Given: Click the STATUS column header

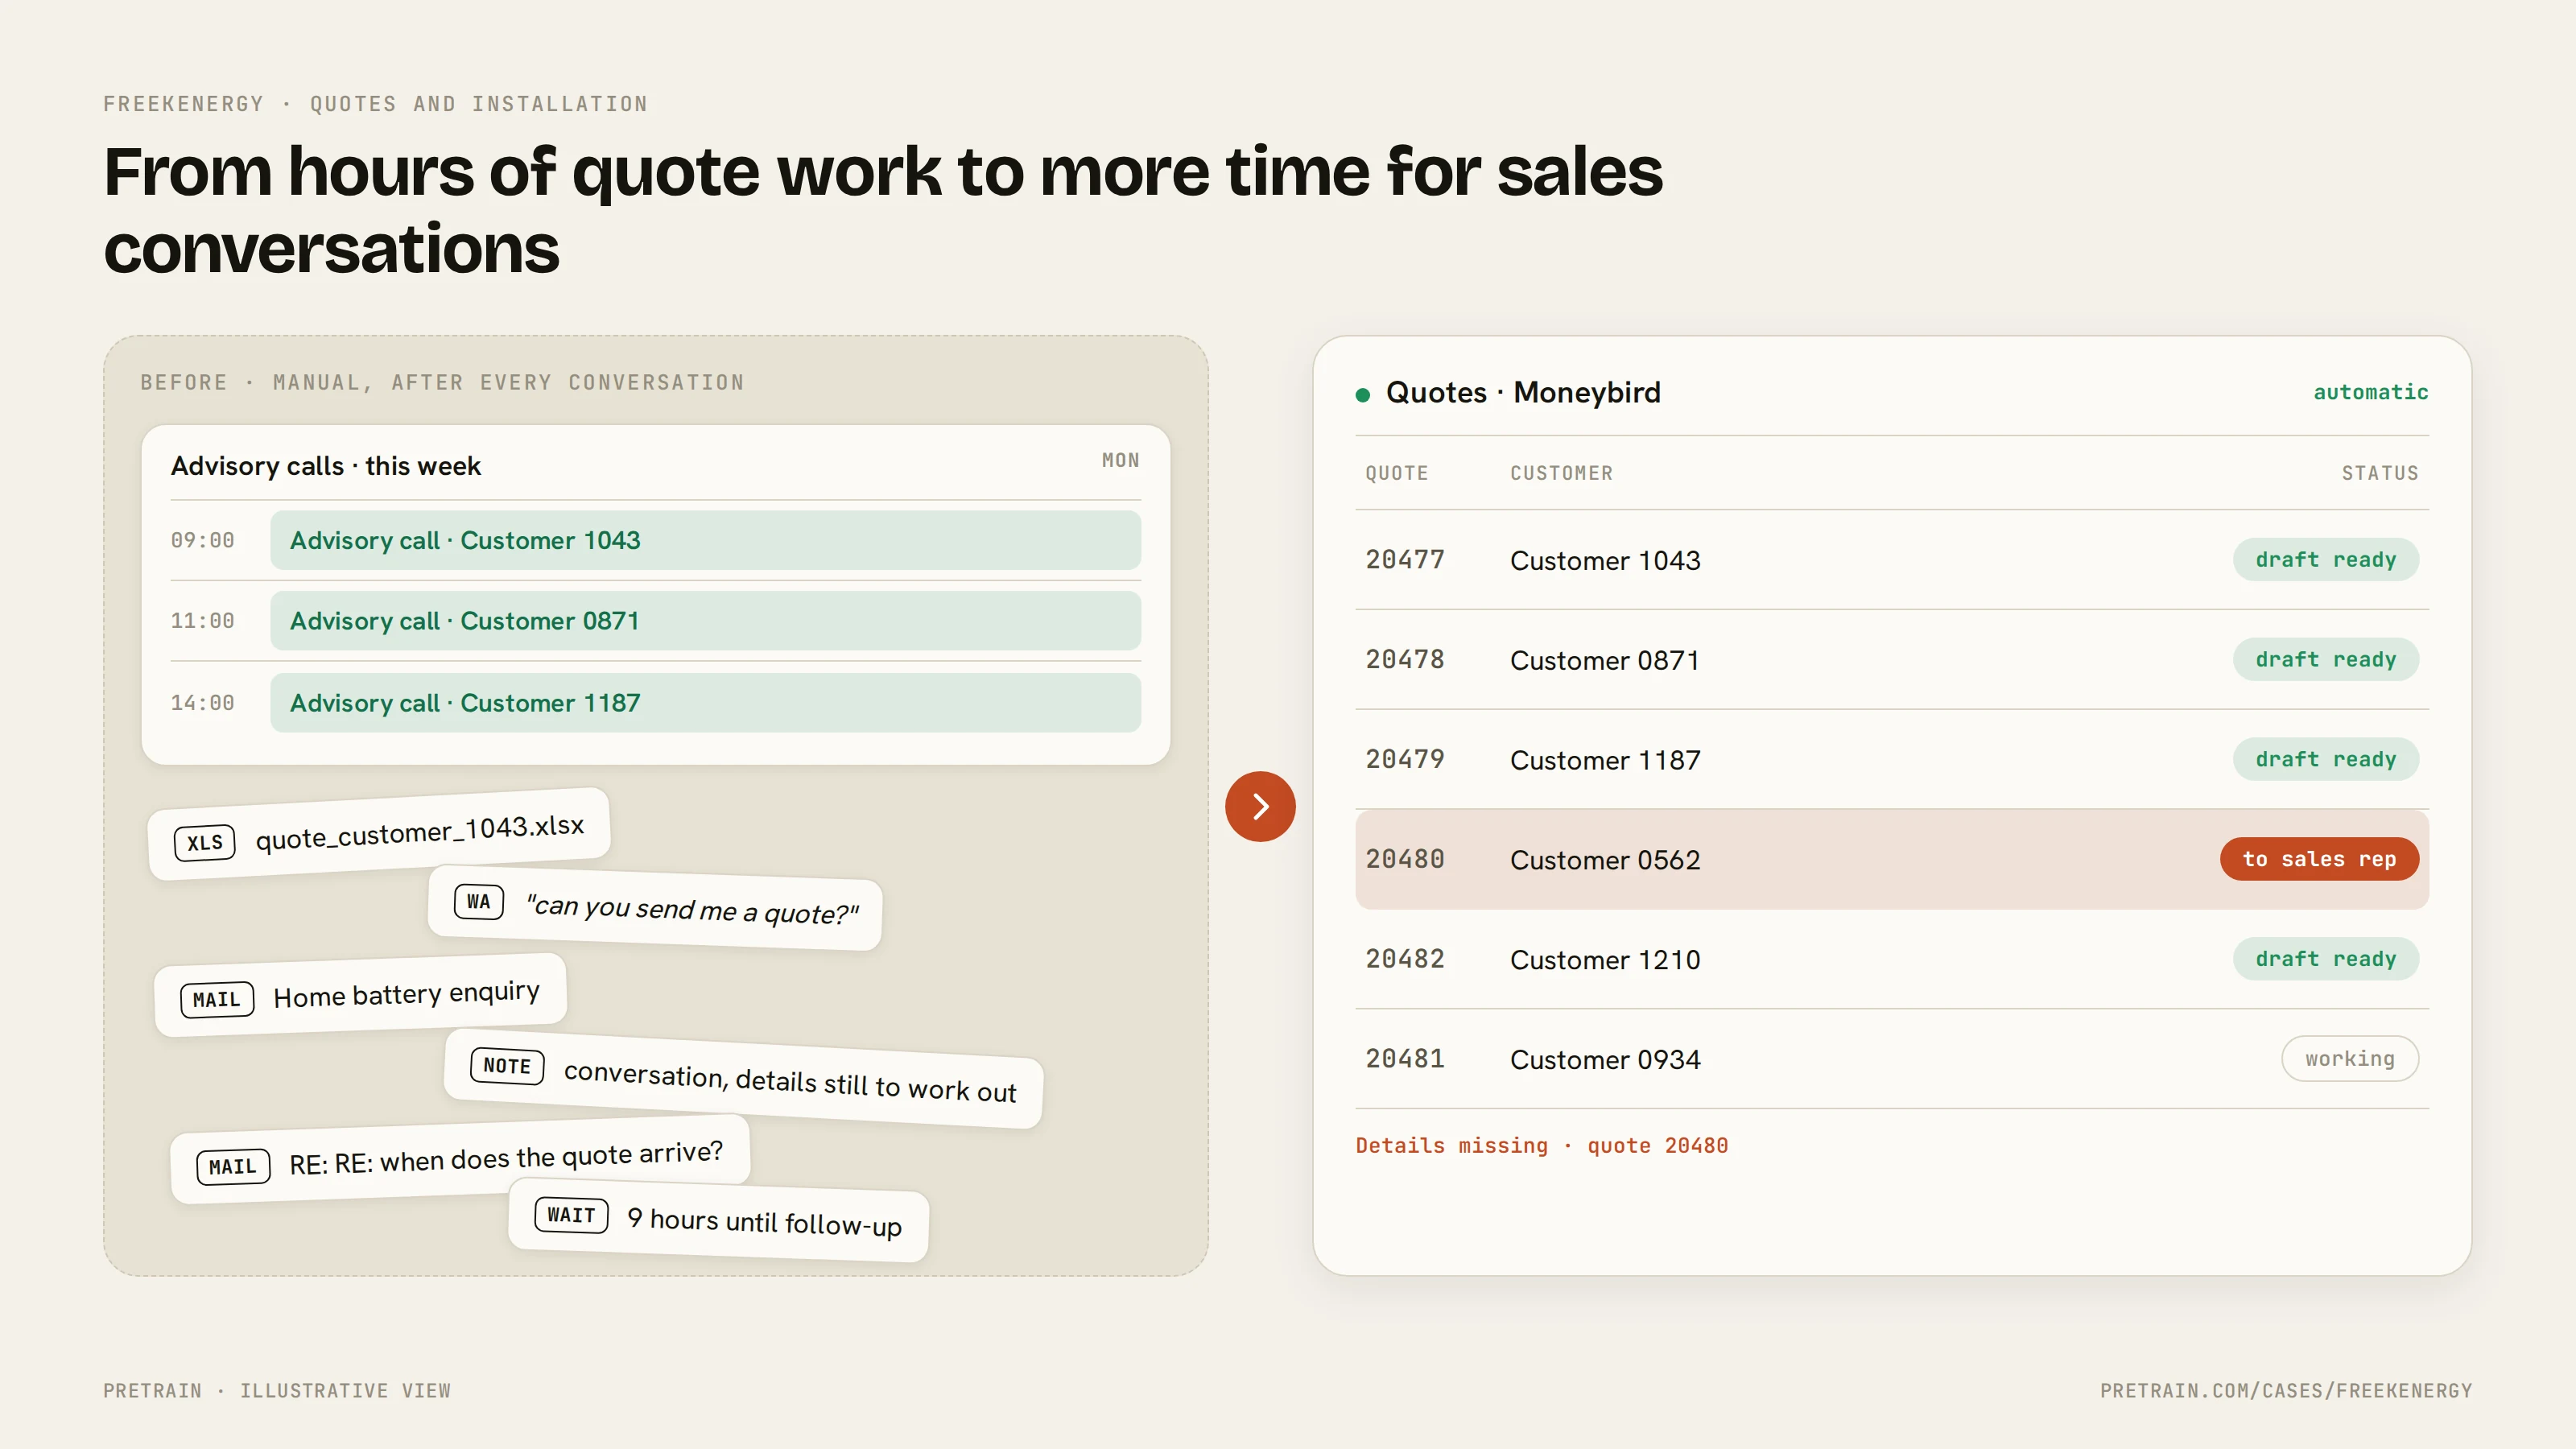Looking at the screenshot, I should point(2380,473).
